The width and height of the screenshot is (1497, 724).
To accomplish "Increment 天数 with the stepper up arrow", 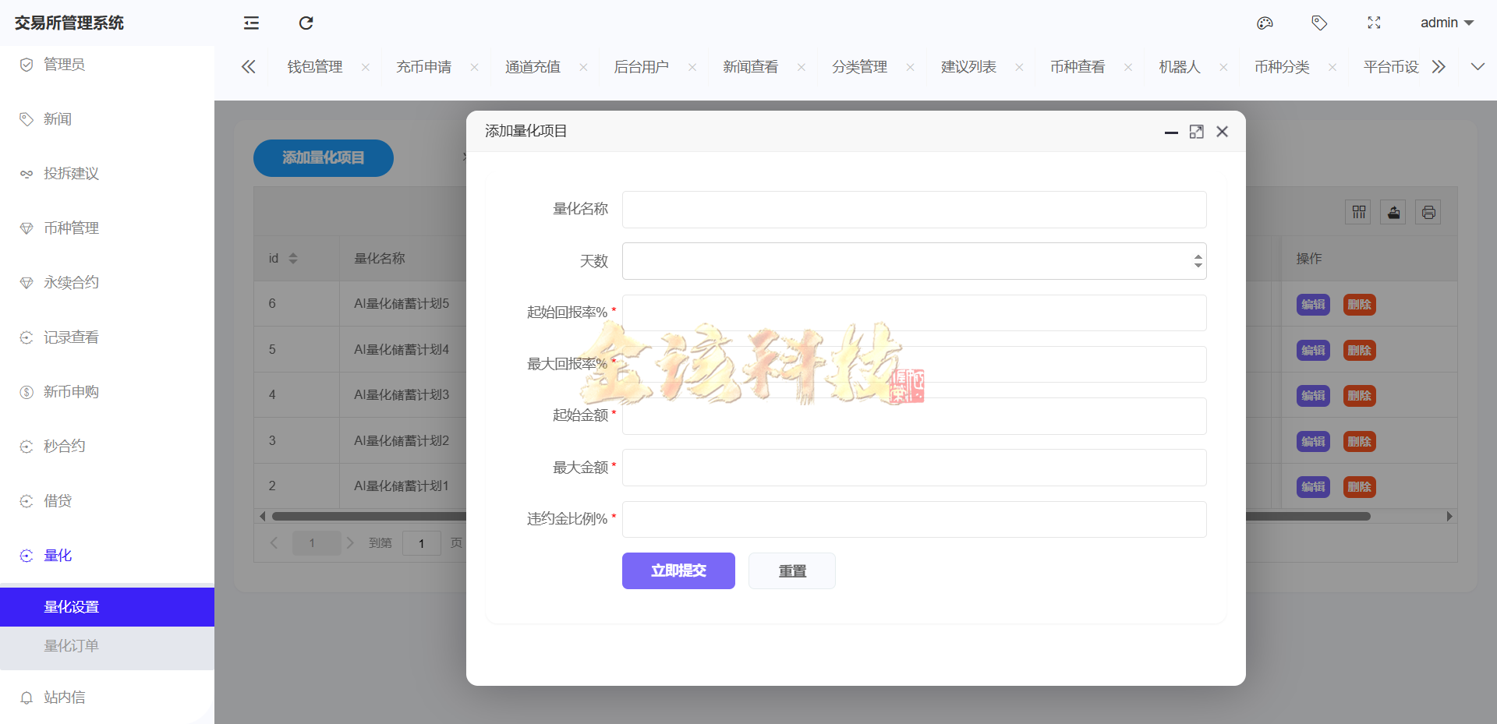I will (1198, 256).
